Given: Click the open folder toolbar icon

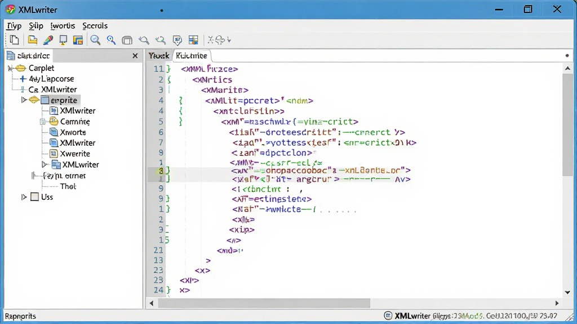Looking at the screenshot, I should 32,40.
